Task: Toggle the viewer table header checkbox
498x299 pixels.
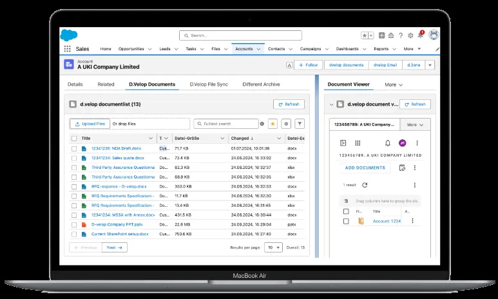Action: pos(346,211)
